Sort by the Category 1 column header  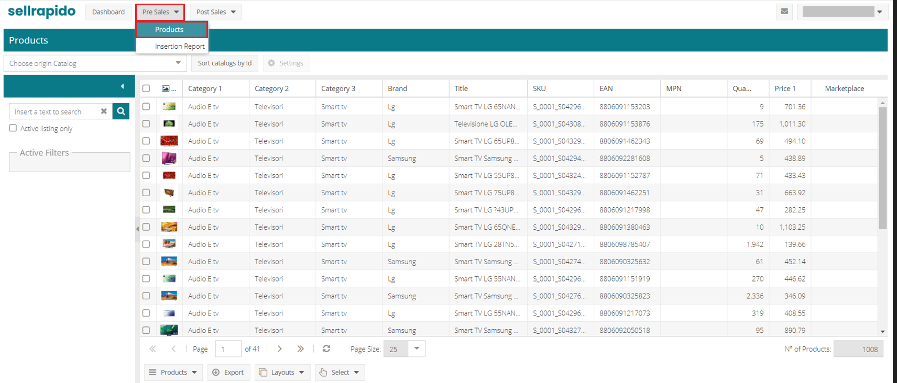click(215, 88)
